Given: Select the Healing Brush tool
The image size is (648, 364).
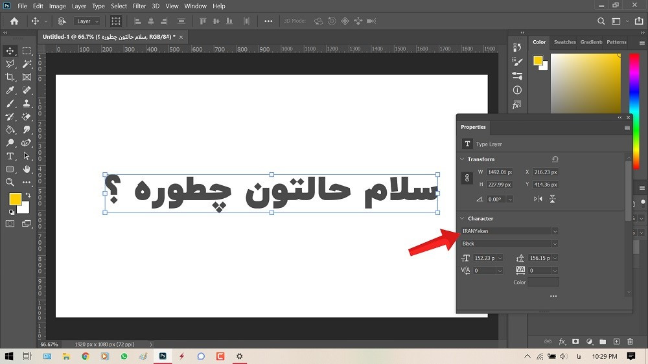Looking at the screenshot, I should [27, 90].
